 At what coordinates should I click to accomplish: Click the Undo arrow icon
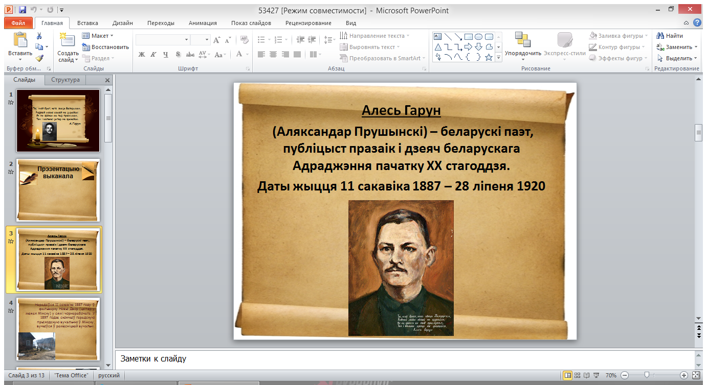(34, 10)
